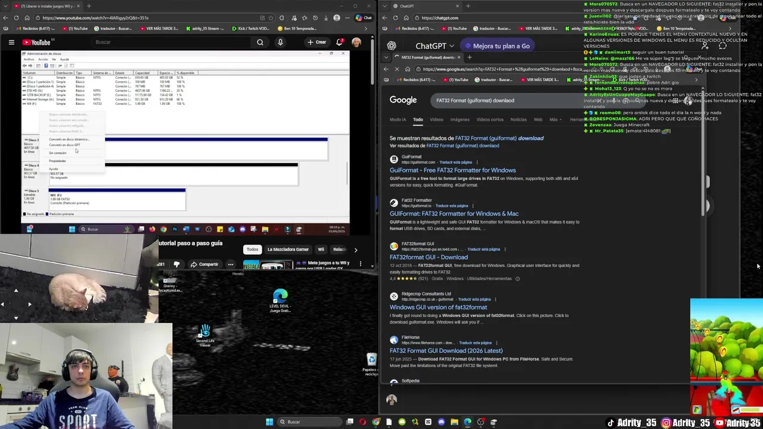Open the YouTube hamburger guide menu

point(11,42)
